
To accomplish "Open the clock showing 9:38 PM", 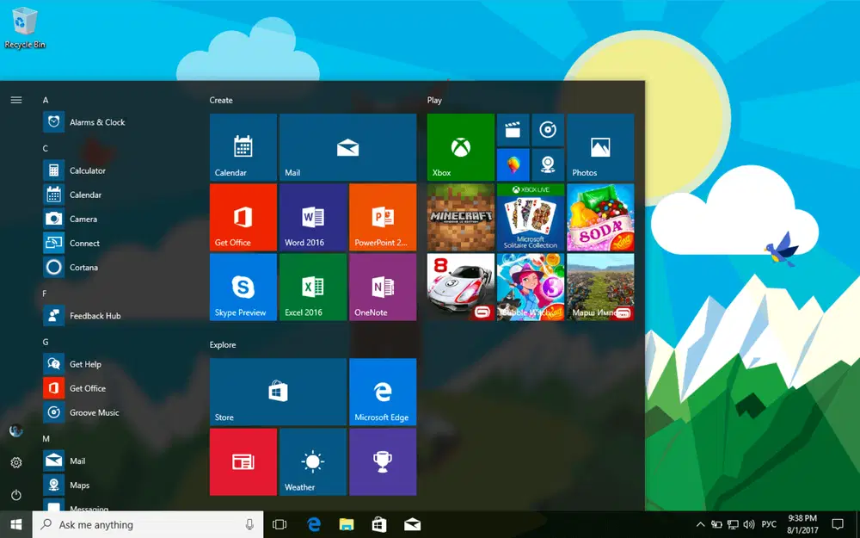I will tap(802, 525).
